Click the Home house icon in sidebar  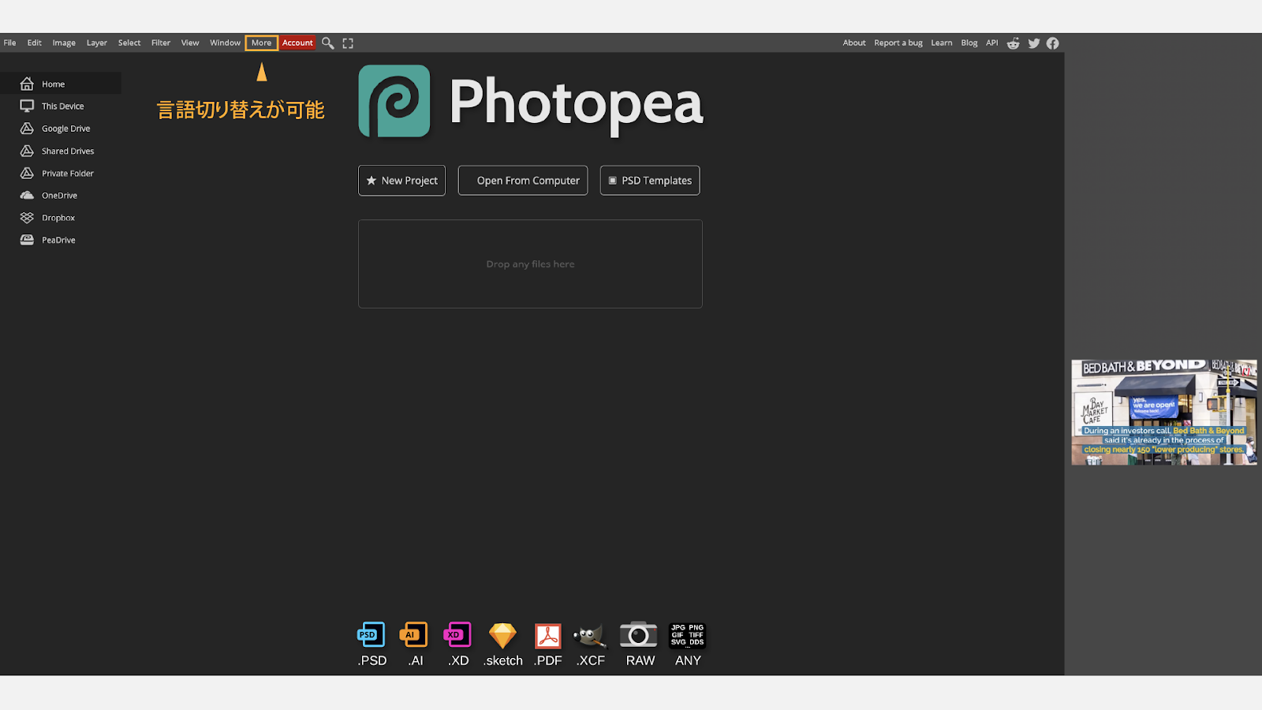pos(27,84)
